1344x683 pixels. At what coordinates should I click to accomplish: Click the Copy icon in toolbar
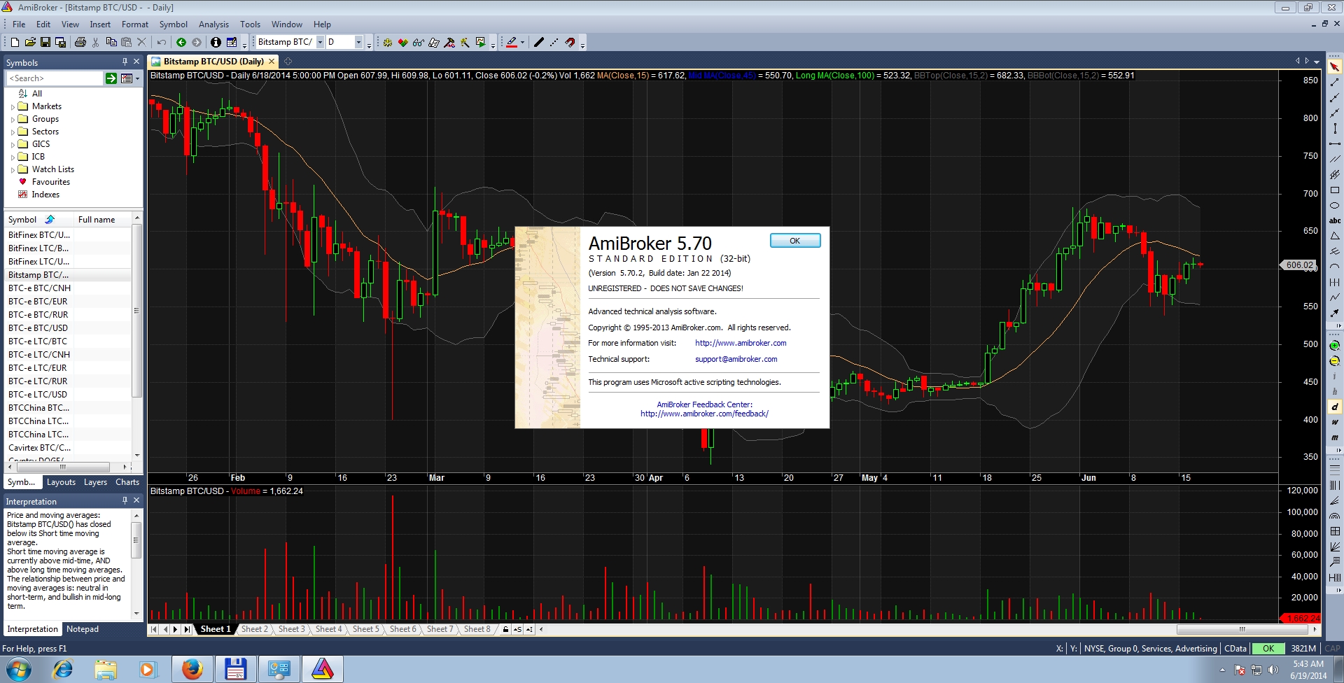pyautogui.click(x=111, y=42)
